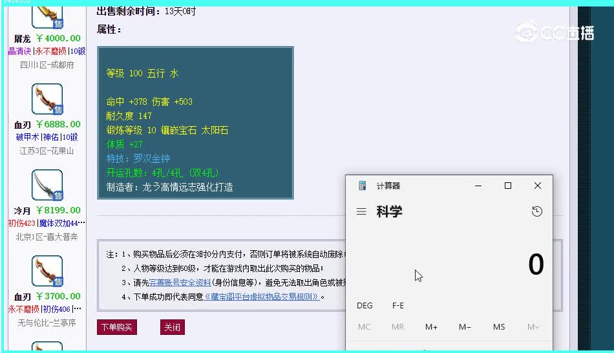The width and height of the screenshot is (614, 353).
Task: Click the 破甲术 attribute tag
Action: coord(27,137)
